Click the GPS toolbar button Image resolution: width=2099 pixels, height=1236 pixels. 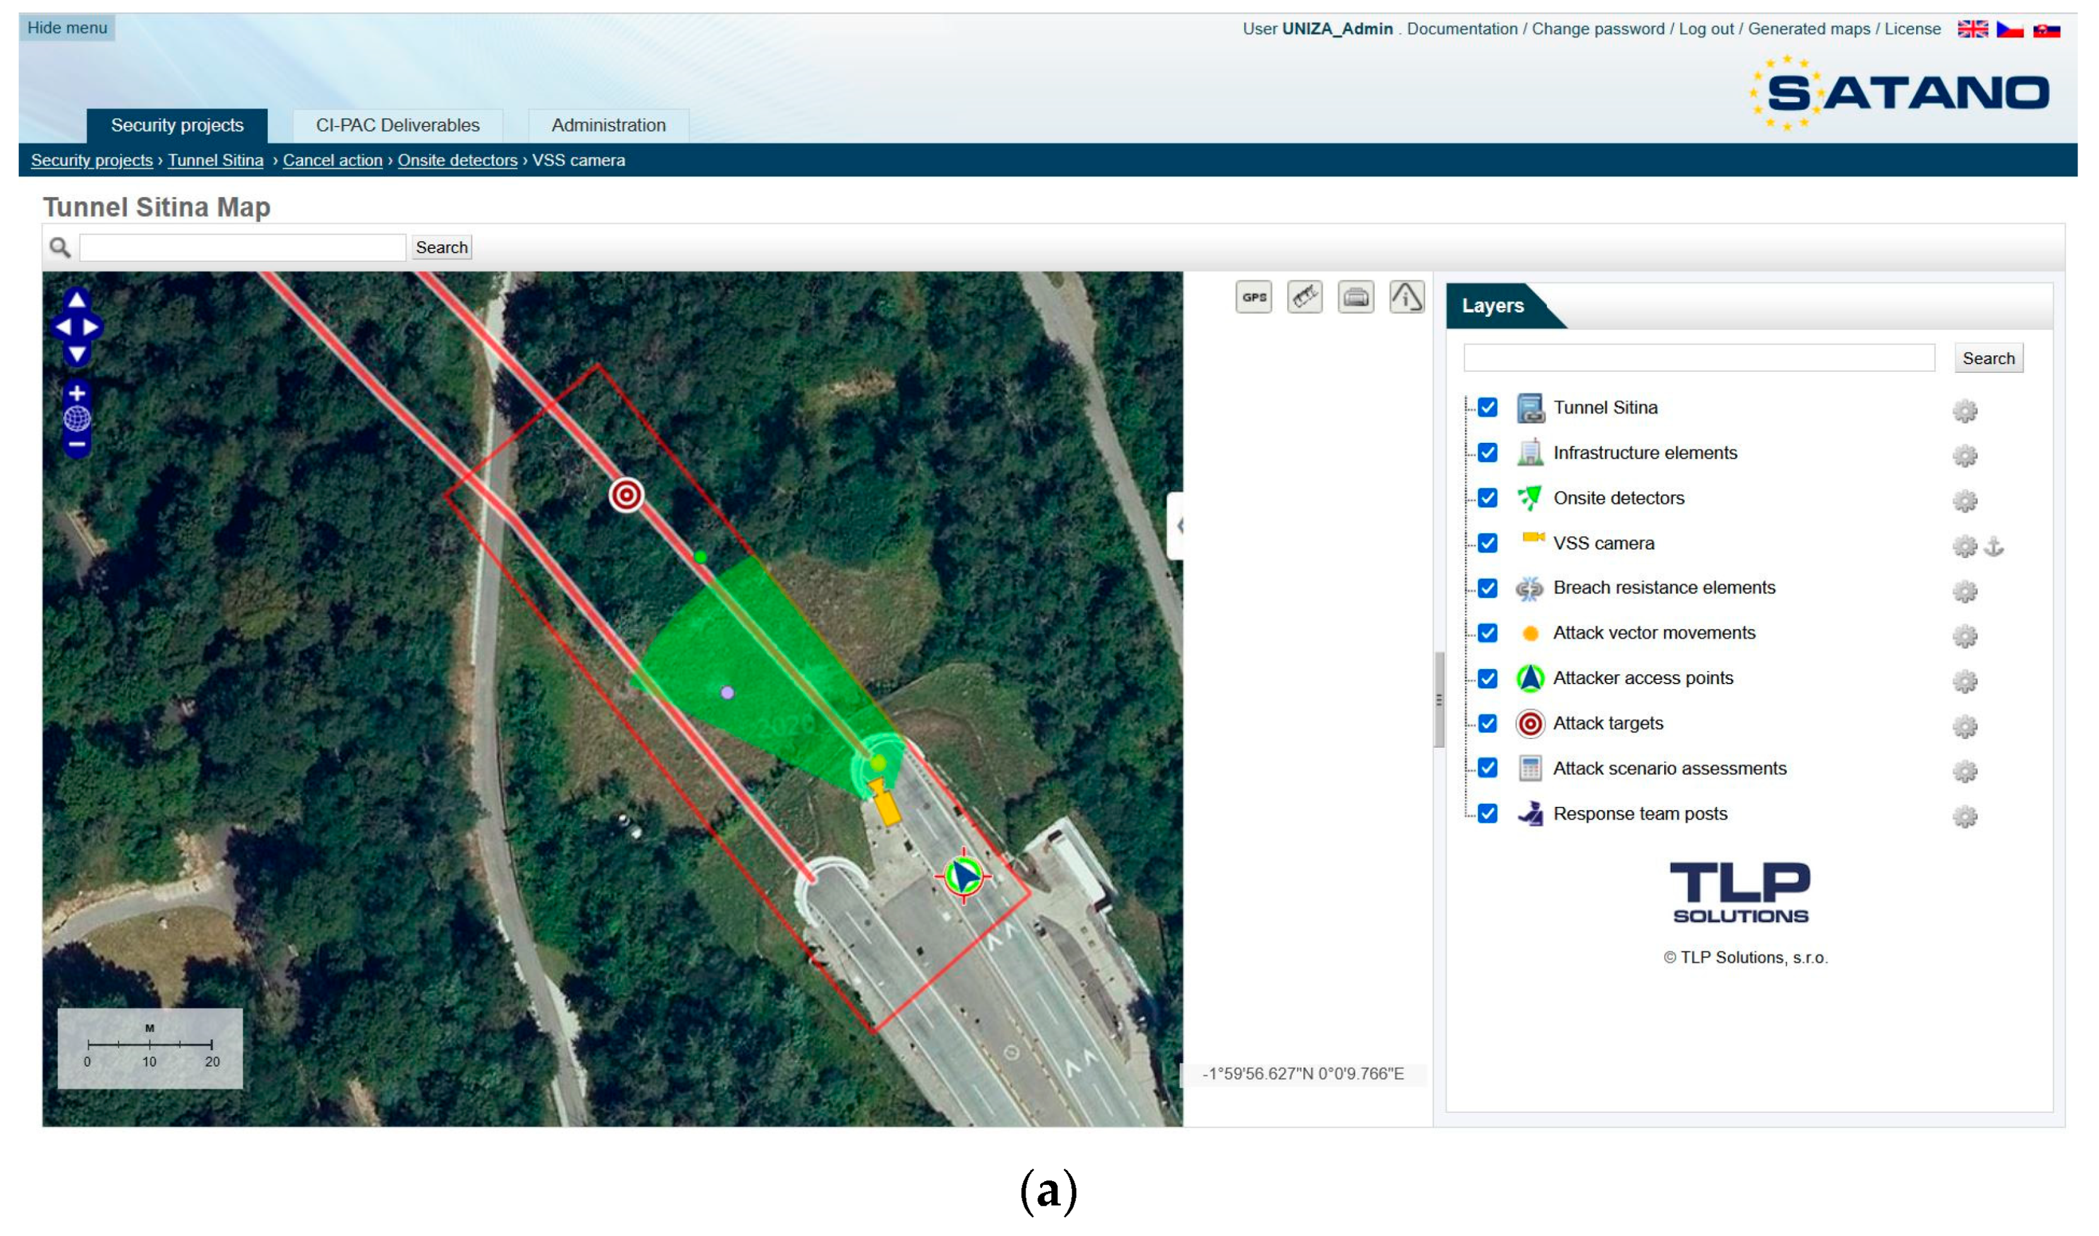coord(1253,297)
